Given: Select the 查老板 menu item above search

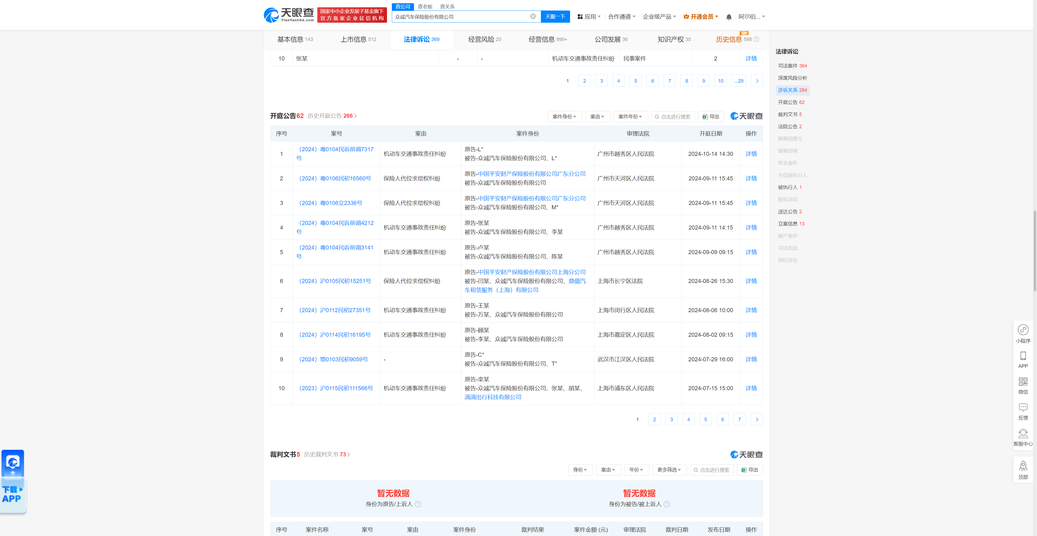Looking at the screenshot, I should (424, 6).
